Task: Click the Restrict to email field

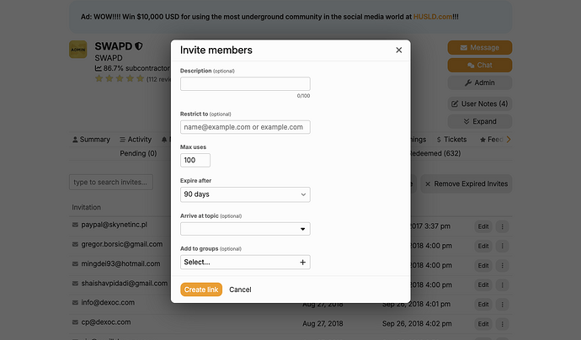Action: (x=245, y=127)
